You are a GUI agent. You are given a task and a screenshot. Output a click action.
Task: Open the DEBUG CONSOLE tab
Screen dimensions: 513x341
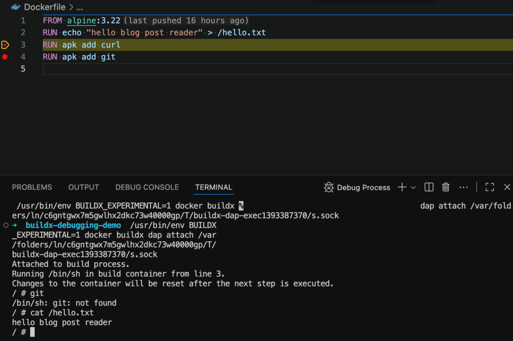pyautogui.click(x=147, y=187)
